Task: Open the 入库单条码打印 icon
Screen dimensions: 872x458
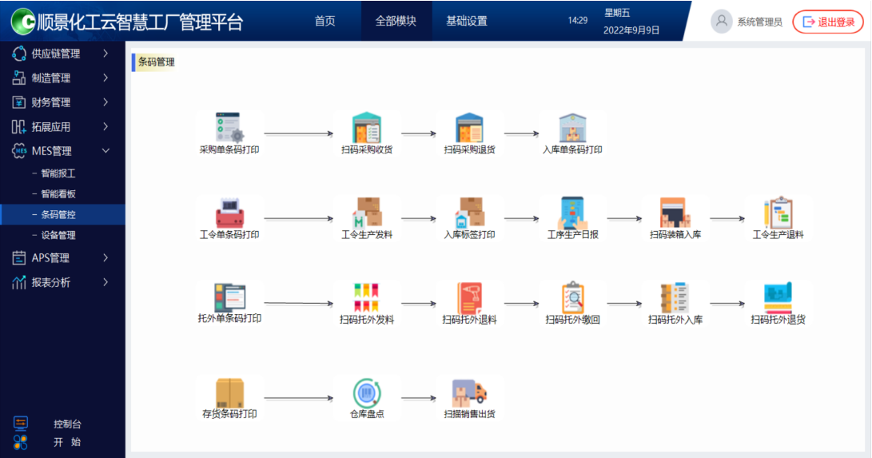Action: [x=572, y=128]
